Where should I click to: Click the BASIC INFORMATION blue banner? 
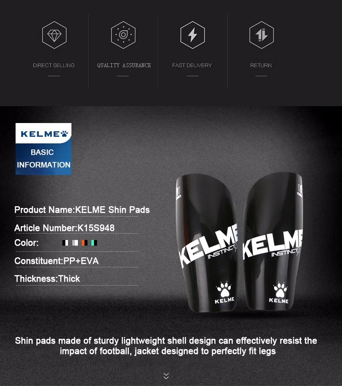[x=44, y=159]
